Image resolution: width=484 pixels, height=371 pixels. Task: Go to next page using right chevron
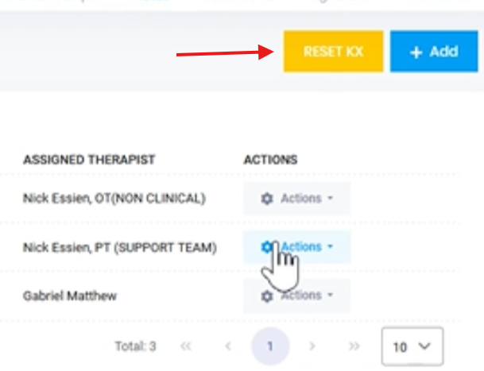(x=312, y=346)
